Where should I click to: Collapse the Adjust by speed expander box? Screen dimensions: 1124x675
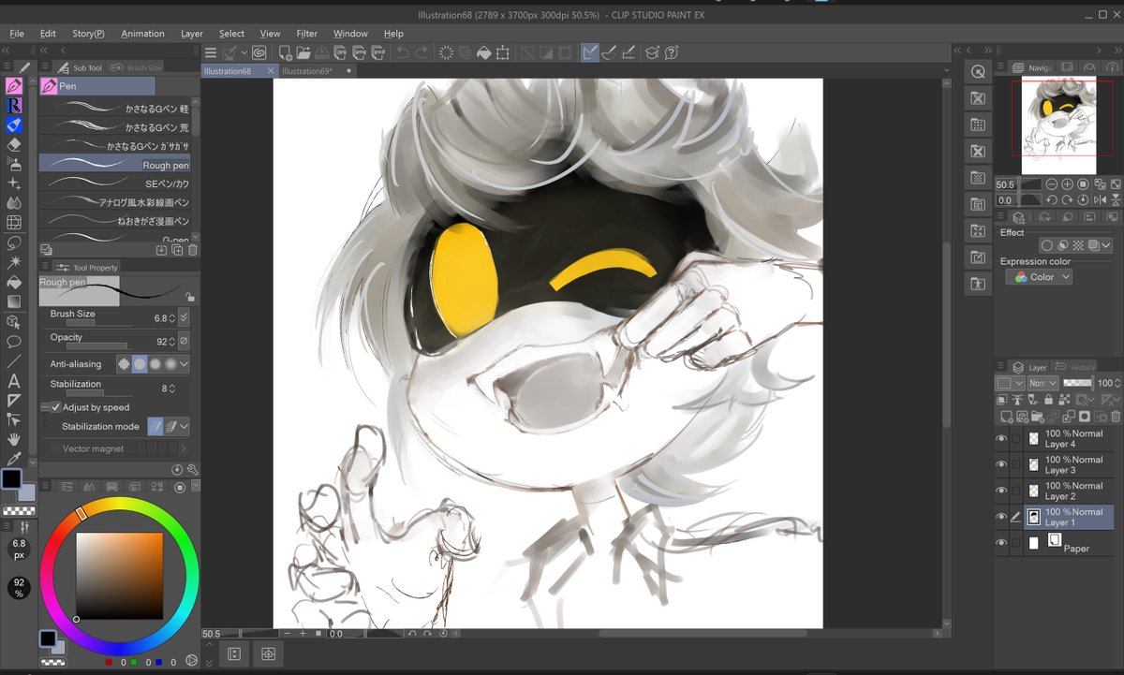tap(44, 407)
